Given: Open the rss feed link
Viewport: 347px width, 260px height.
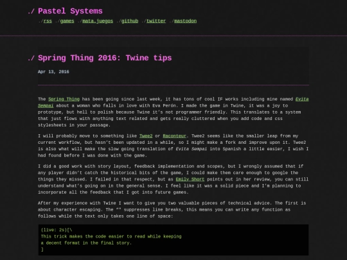Looking at the screenshot, I should click(x=48, y=21).
